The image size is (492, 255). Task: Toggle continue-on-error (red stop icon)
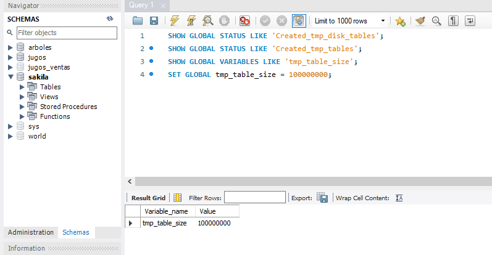[x=244, y=21]
